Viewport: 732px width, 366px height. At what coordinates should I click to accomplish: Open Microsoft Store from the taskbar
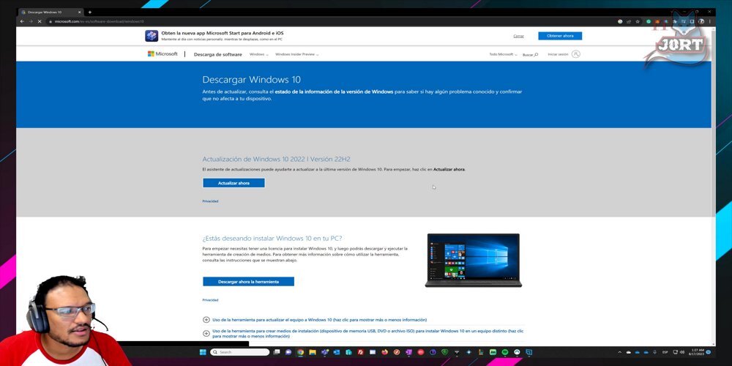[x=348, y=352]
